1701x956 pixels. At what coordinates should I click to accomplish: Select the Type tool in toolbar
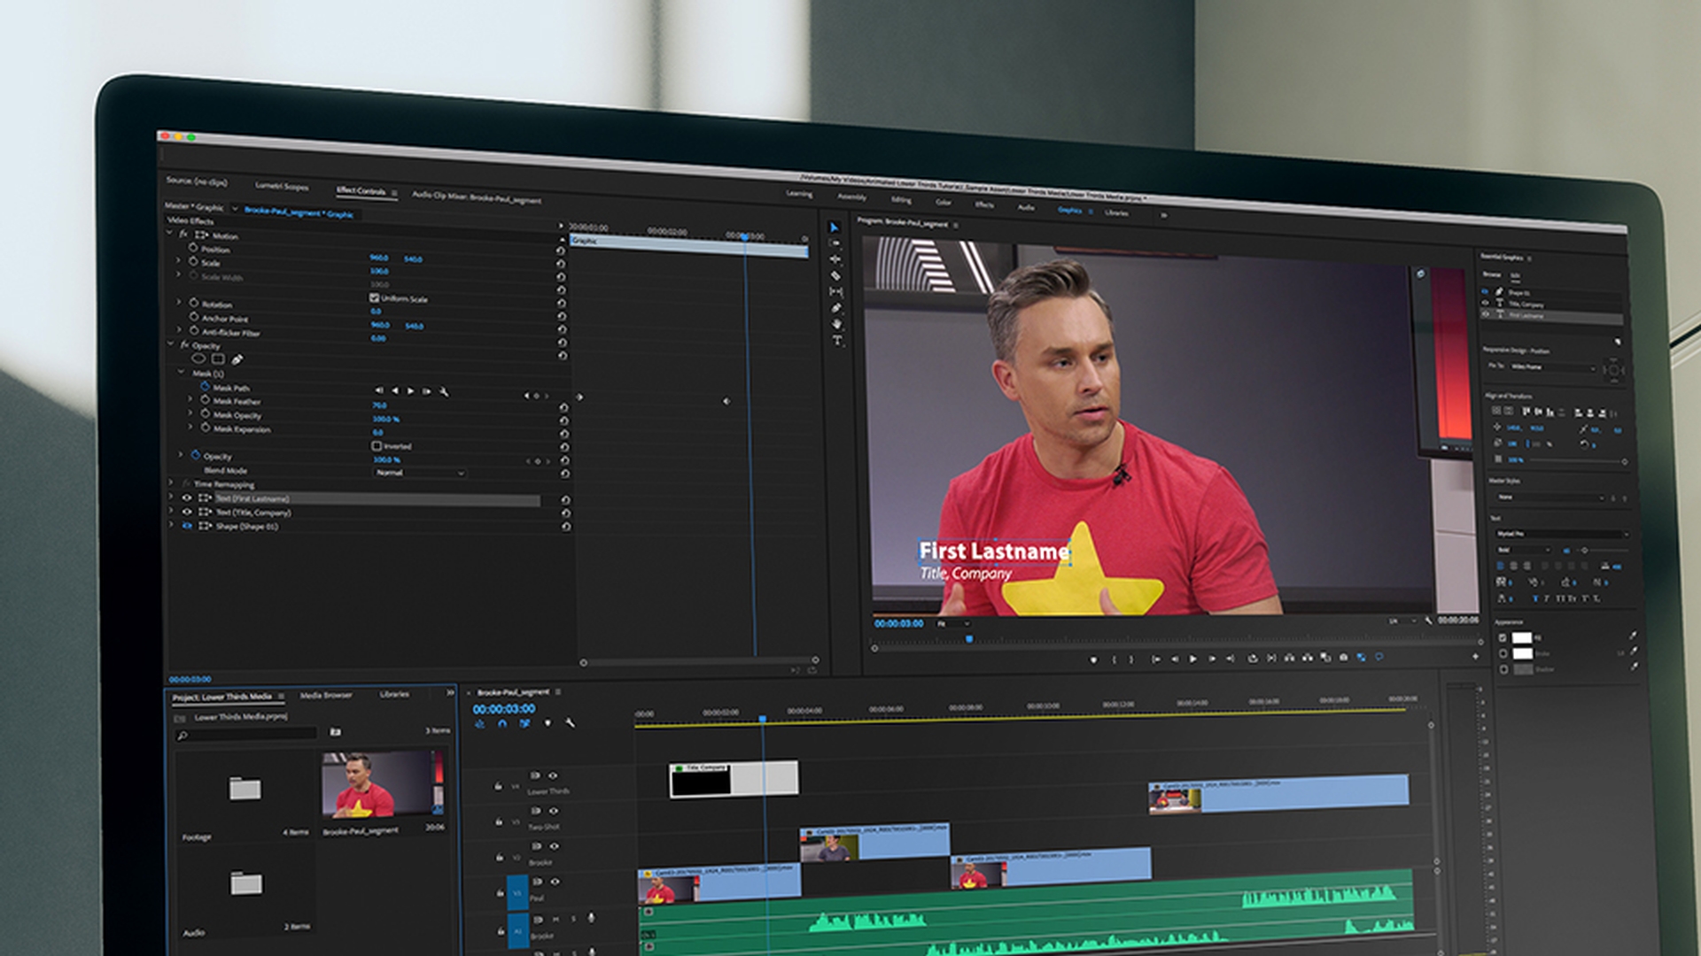838,341
